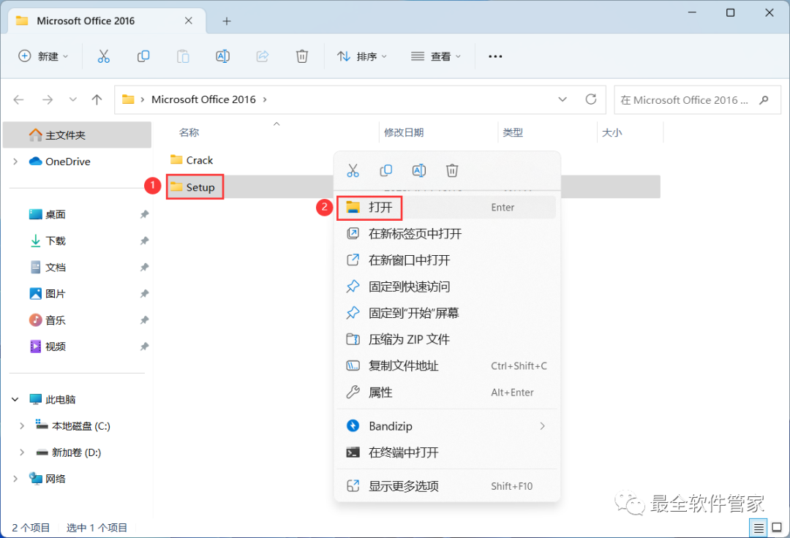Choose 在新窗口中打开 menu entry
Image resolution: width=790 pixels, height=538 pixels.
click(446, 260)
